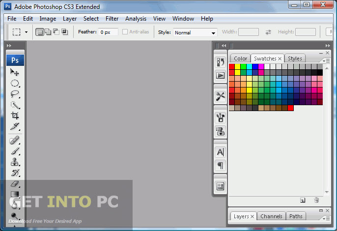Select the Quick Selection tool
This screenshot has height=231, width=337.
(15, 105)
